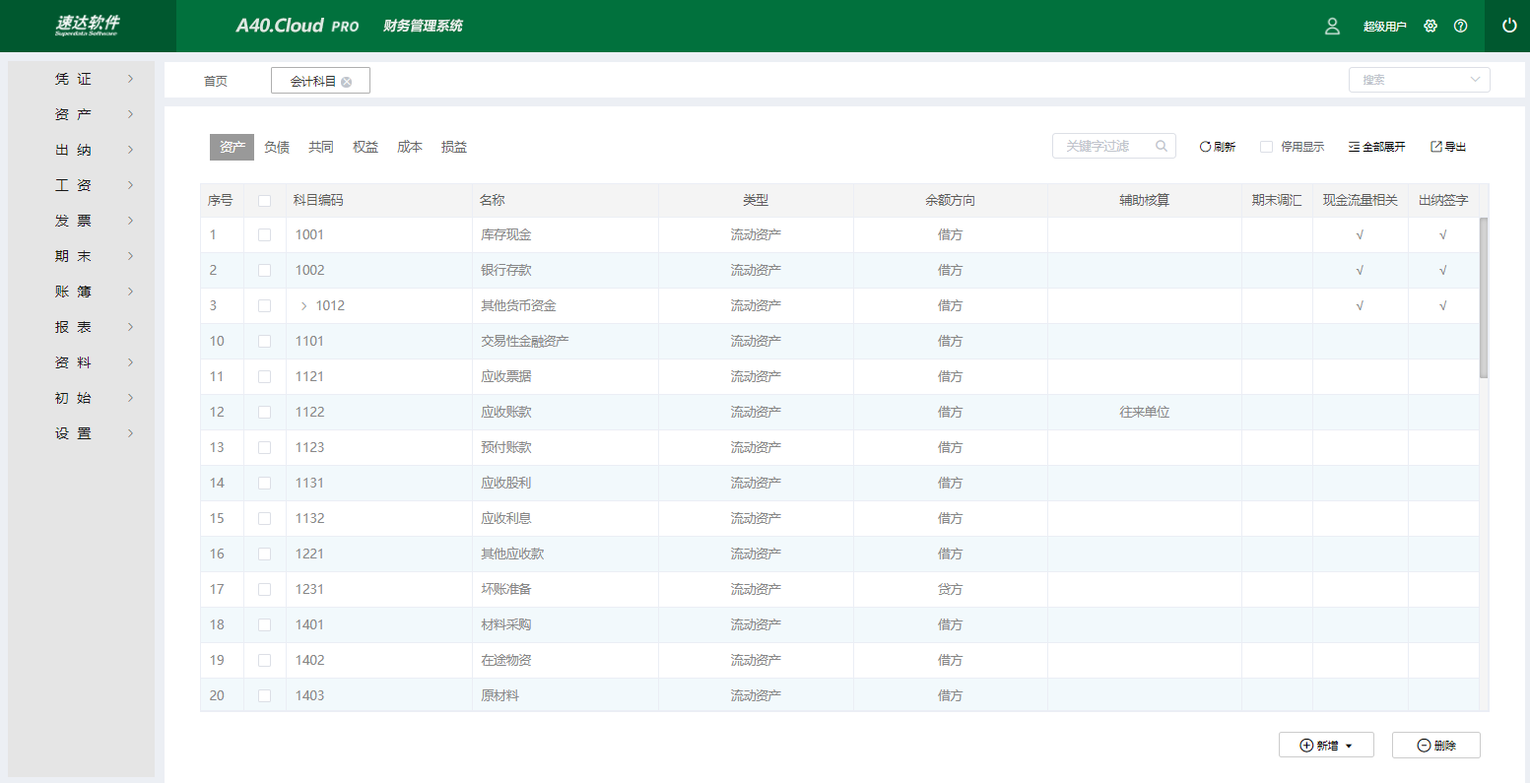The width and height of the screenshot is (1530, 783).
Task: Open the 凭证 menu in sidebar
Action: (74, 78)
